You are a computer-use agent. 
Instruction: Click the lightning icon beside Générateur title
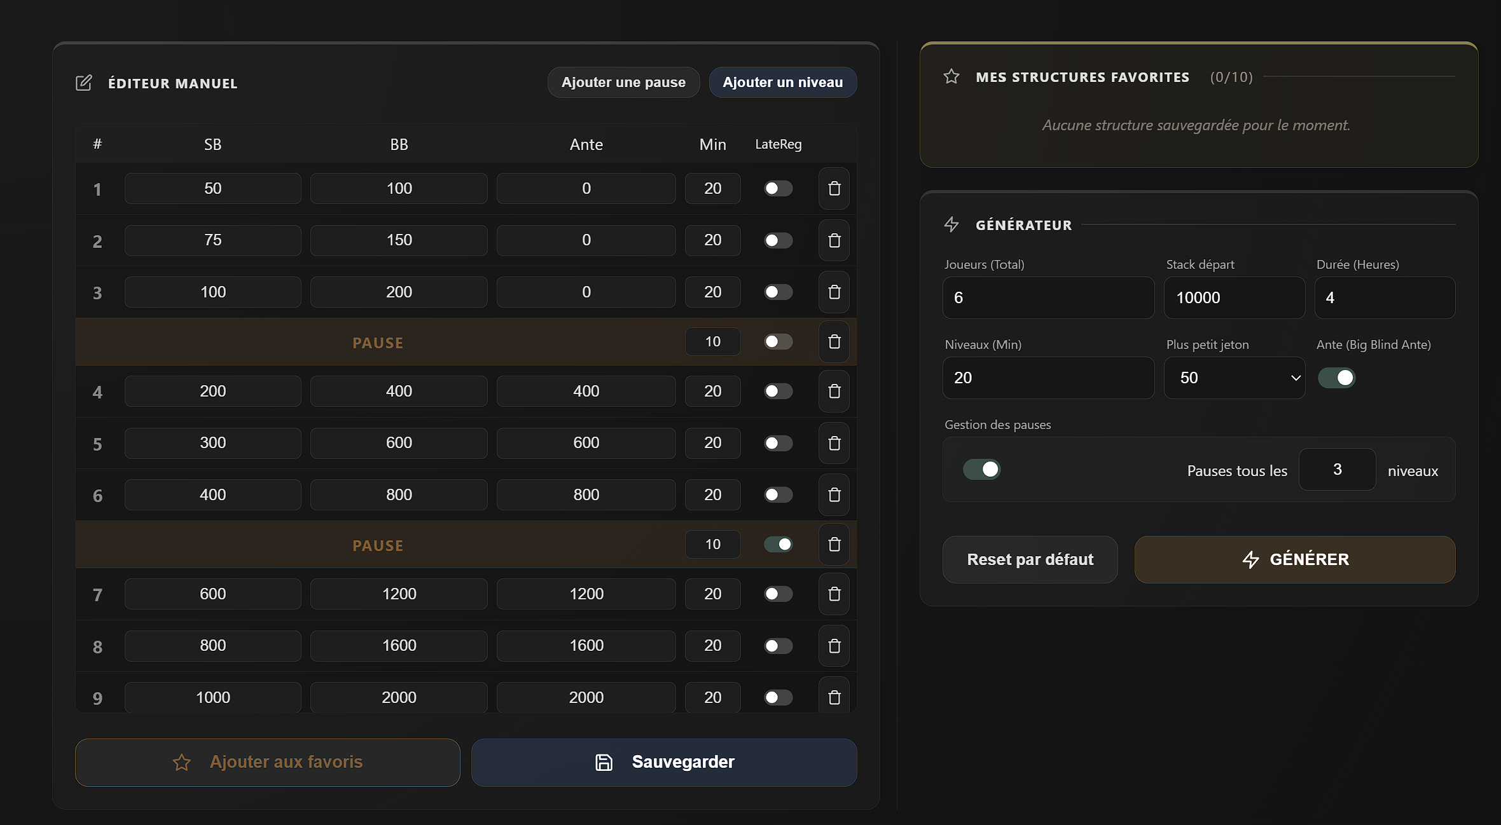(x=951, y=224)
